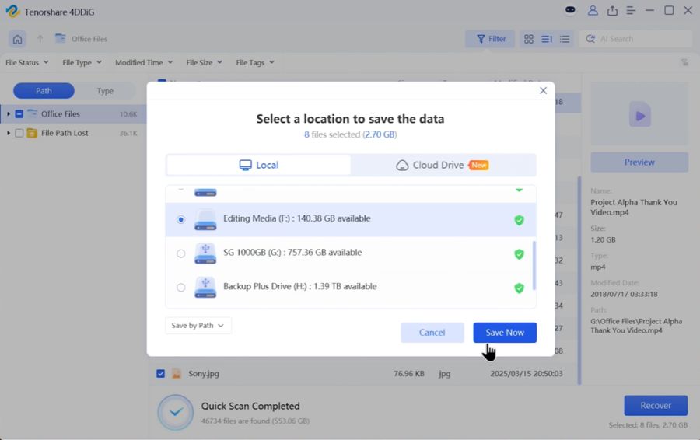Click the Cancel button

[432, 333]
